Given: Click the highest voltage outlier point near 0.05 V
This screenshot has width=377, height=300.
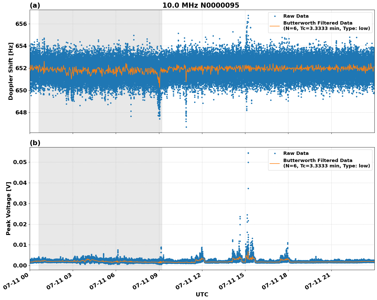Looking at the screenshot, I should click(x=248, y=153).
